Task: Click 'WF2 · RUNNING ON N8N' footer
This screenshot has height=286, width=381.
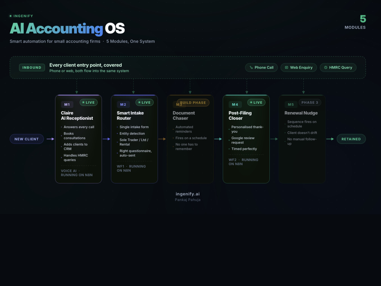Action: (243, 162)
